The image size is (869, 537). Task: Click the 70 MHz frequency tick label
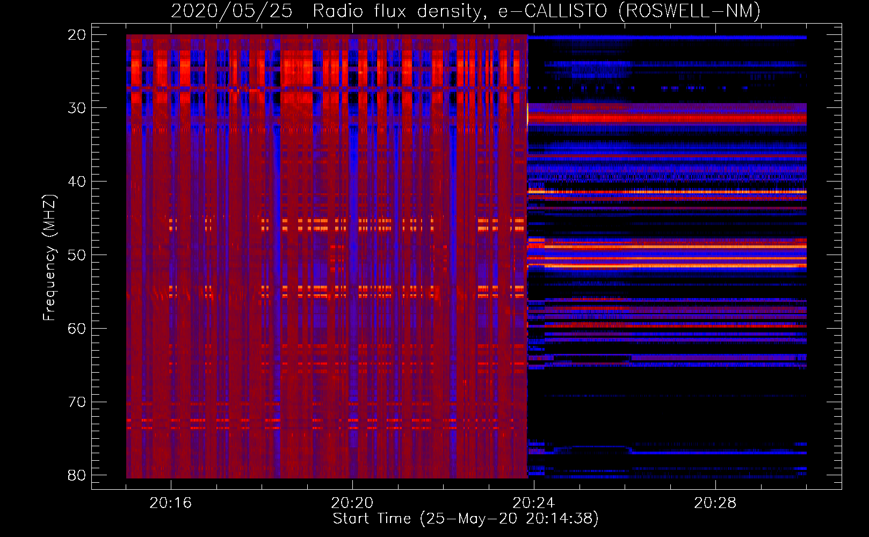[x=77, y=402]
